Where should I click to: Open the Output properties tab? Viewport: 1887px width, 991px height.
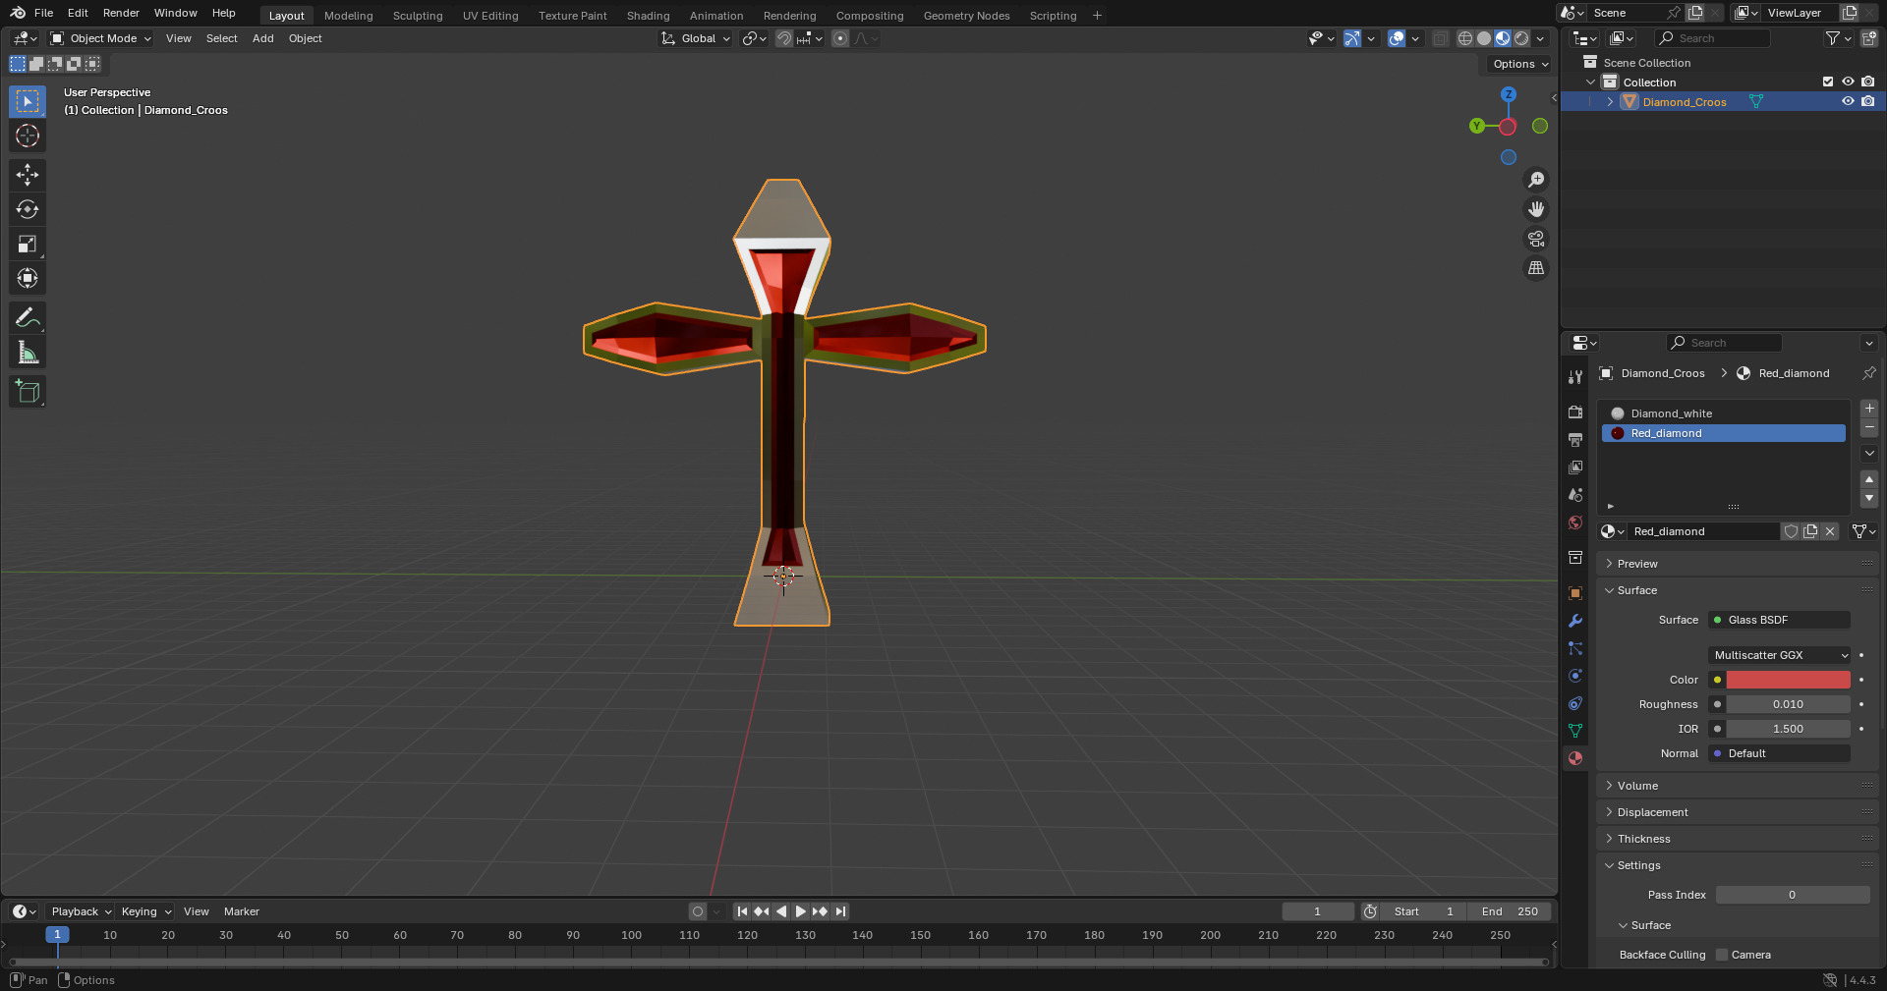pos(1575,440)
